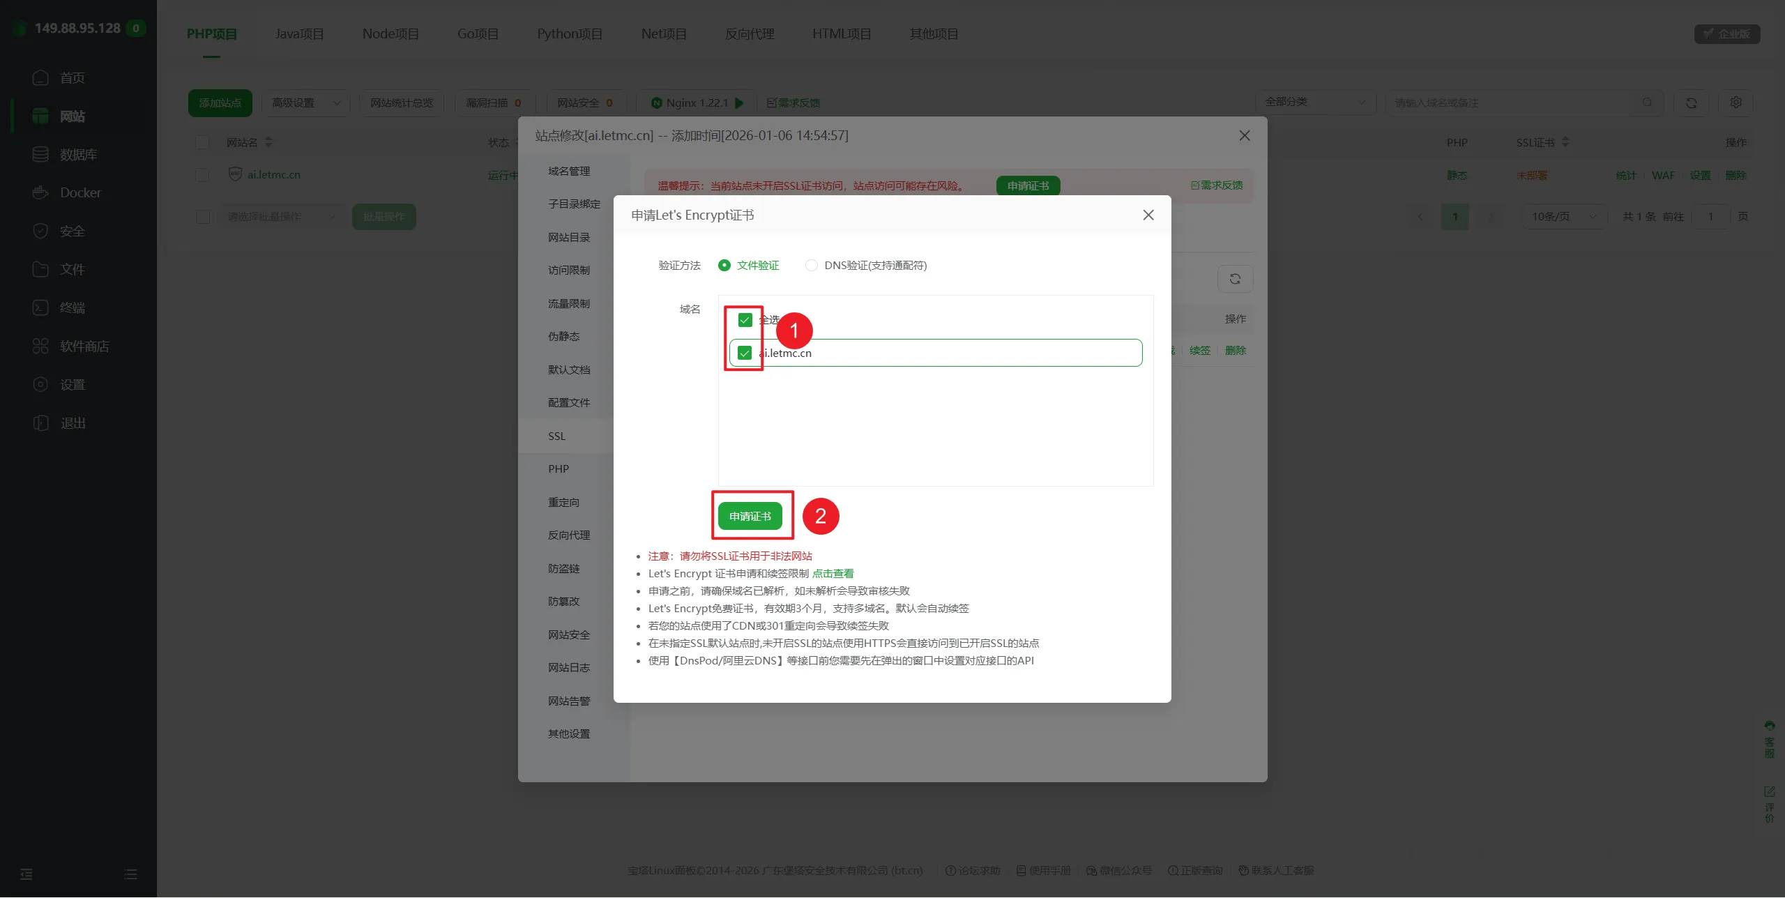The height and width of the screenshot is (898, 1785).
Task: Expand the advanced settings dropdown
Action: (x=305, y=103)
